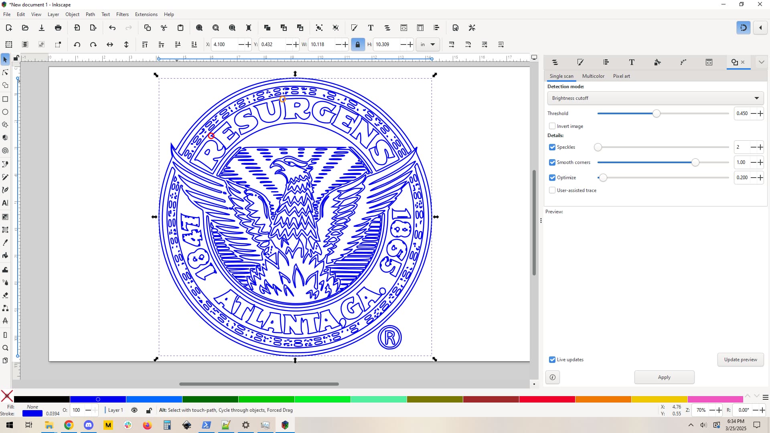Click the Threshold value field
770x433 pixels.
pos(742,113)
